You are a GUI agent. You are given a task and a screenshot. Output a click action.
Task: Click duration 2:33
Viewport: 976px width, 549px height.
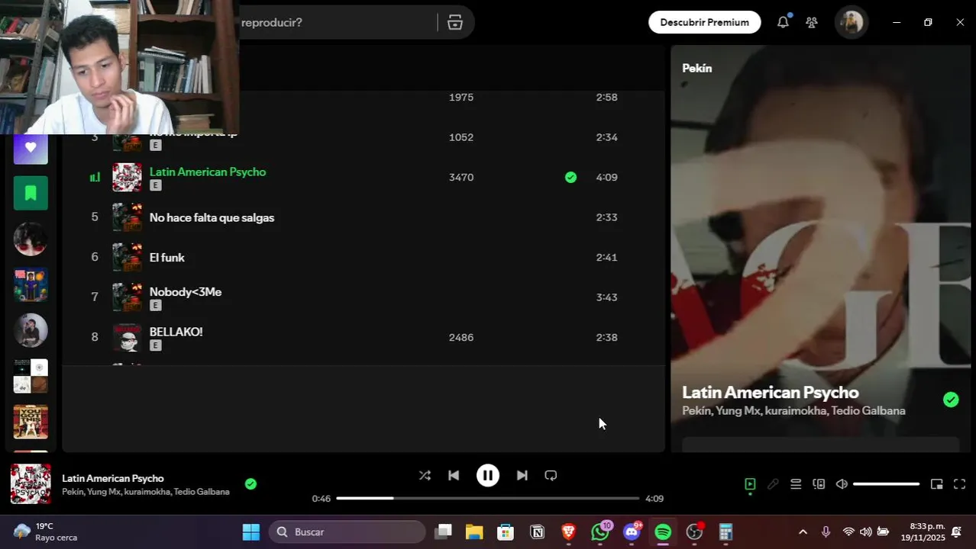[606, 217]
